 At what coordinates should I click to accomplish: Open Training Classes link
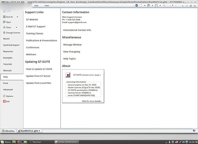(34, 33)
